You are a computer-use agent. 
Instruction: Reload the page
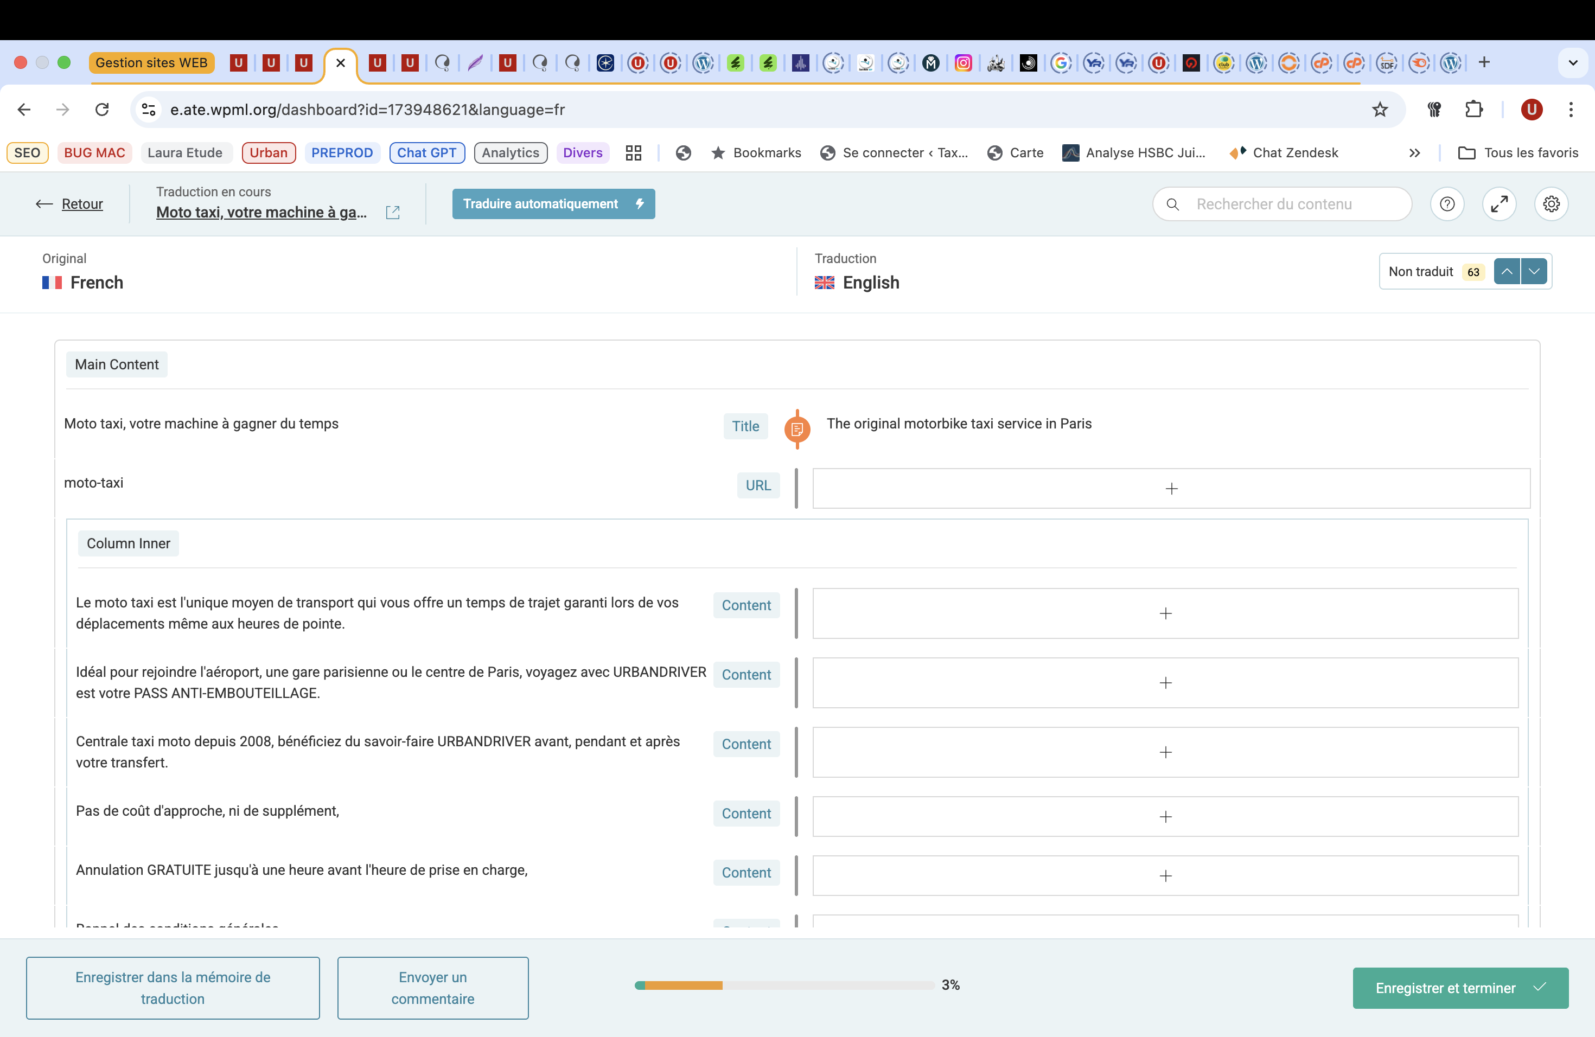click(x=102, y=109)
